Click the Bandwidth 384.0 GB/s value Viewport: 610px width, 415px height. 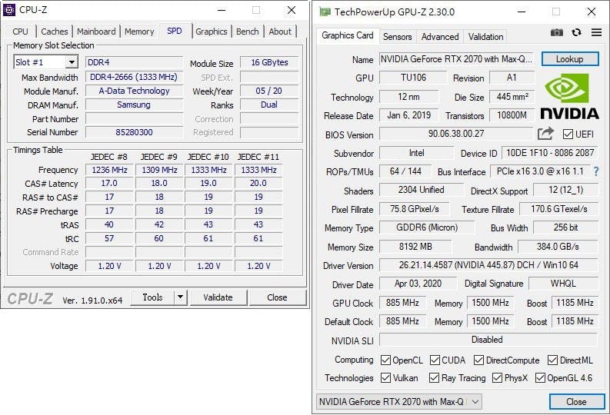558,247
